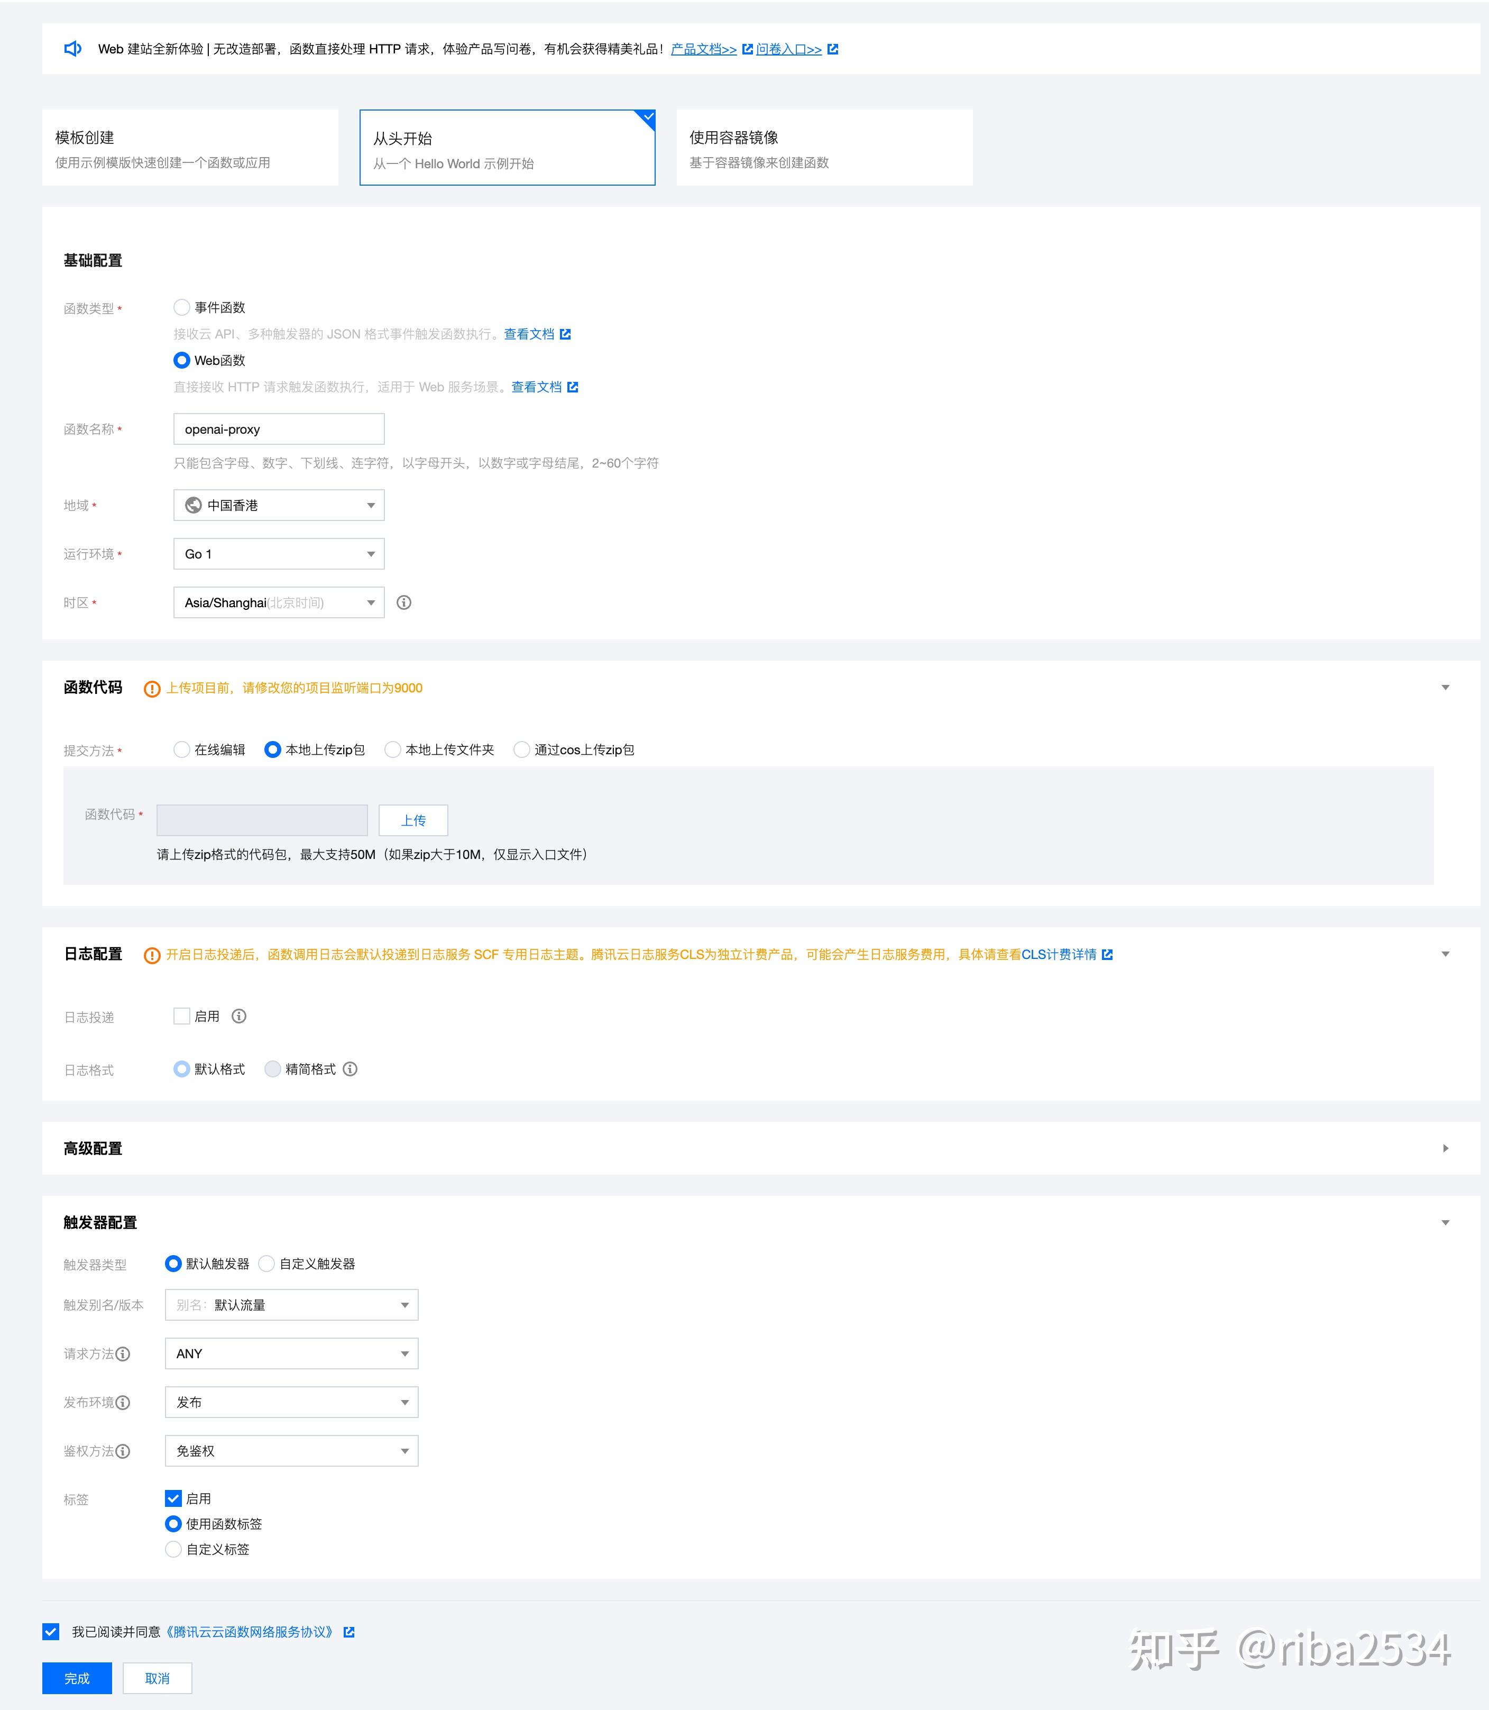Click info icon beside 鉴权方法 label

point(123,1451)
